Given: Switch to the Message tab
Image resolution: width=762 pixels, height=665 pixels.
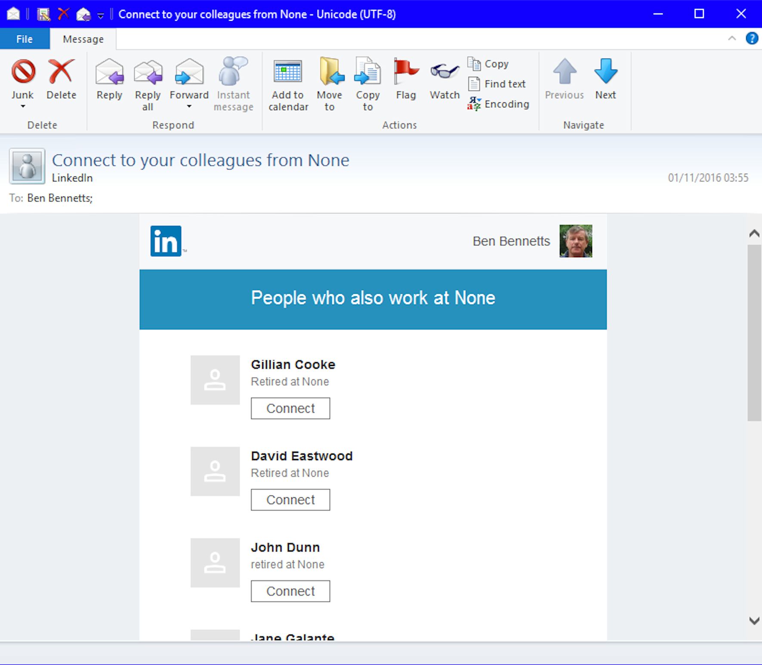Looking at the screenshot, I should [x=83, y=39].
